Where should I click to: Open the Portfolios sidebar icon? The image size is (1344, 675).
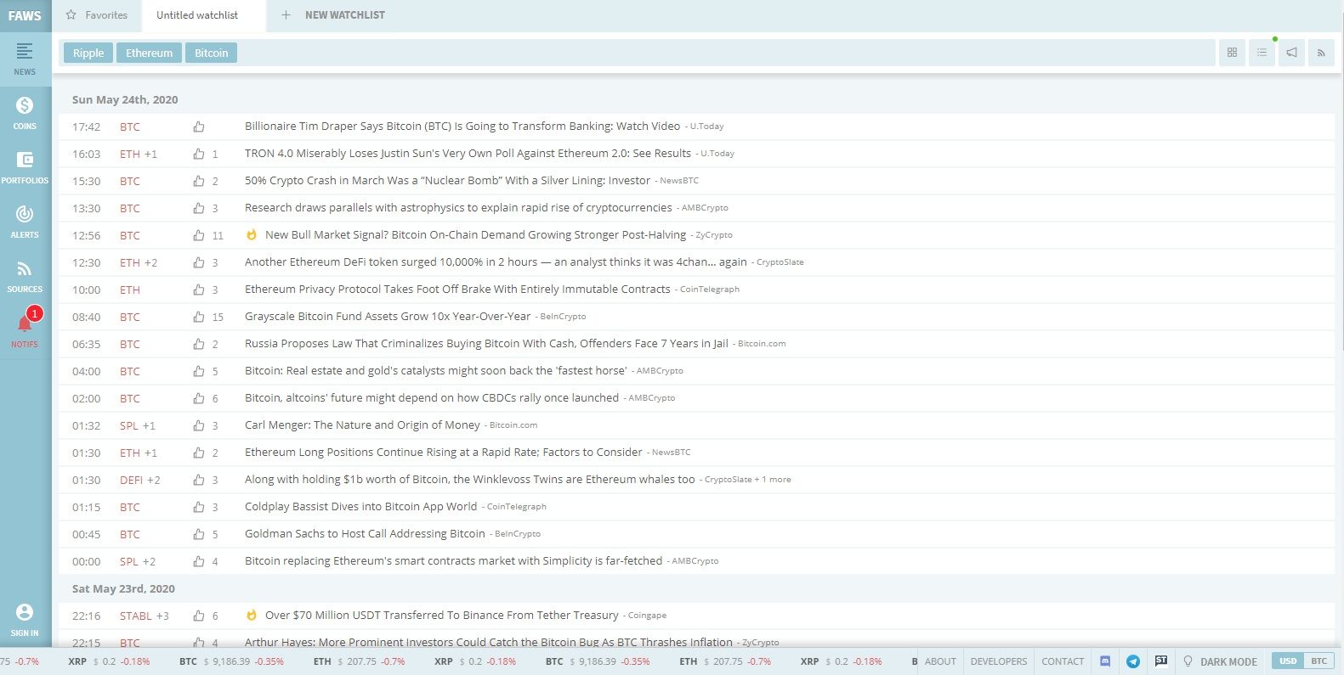click(25, 166)
